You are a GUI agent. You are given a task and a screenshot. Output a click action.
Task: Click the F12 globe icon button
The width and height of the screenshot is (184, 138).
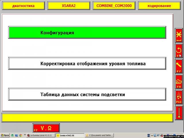click(x=179, y=97)
